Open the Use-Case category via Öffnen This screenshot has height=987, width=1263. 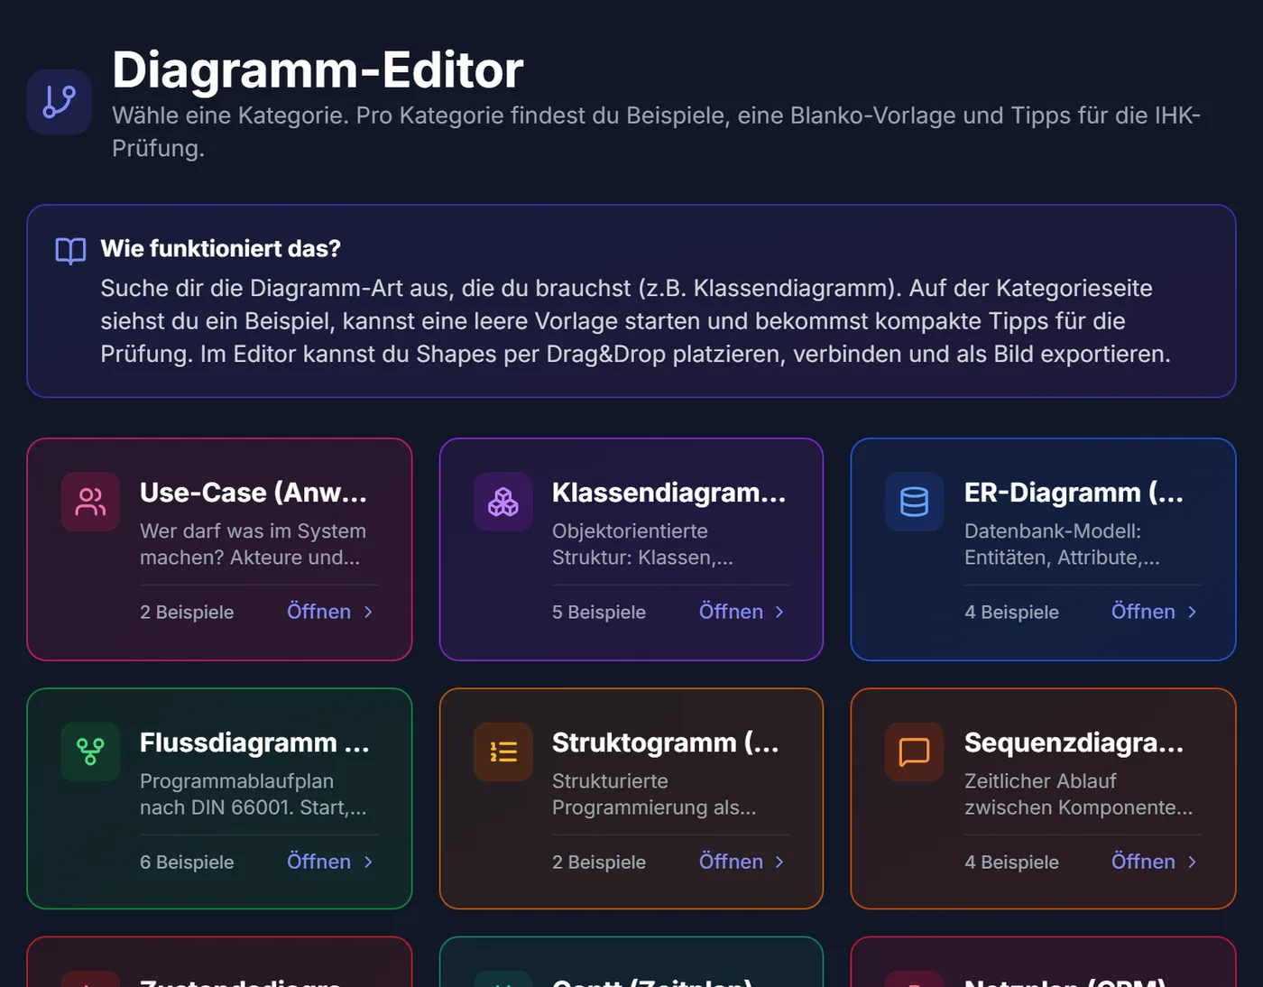[x=330, y=612]
